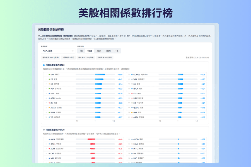251x167 pixels.
Task: Click the BAC stock row
Action: click(166, 158)
